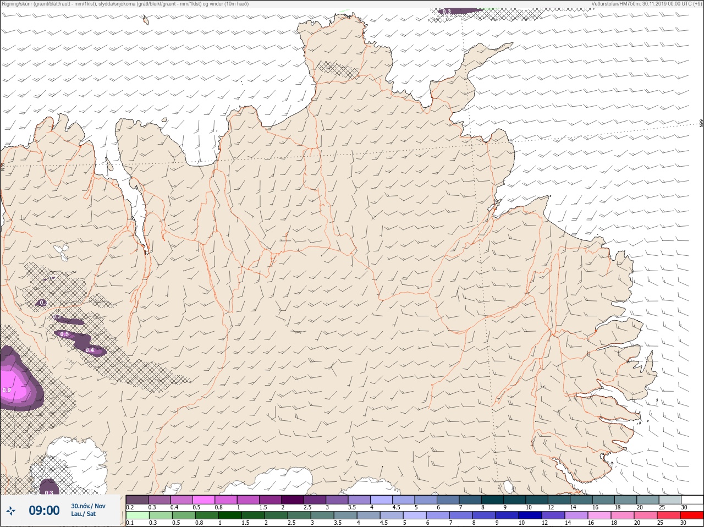Select upper legend swatch between 1 and 1.5
Image resolution: width=704 pixels, height=527 pixels.
[249, 499]
